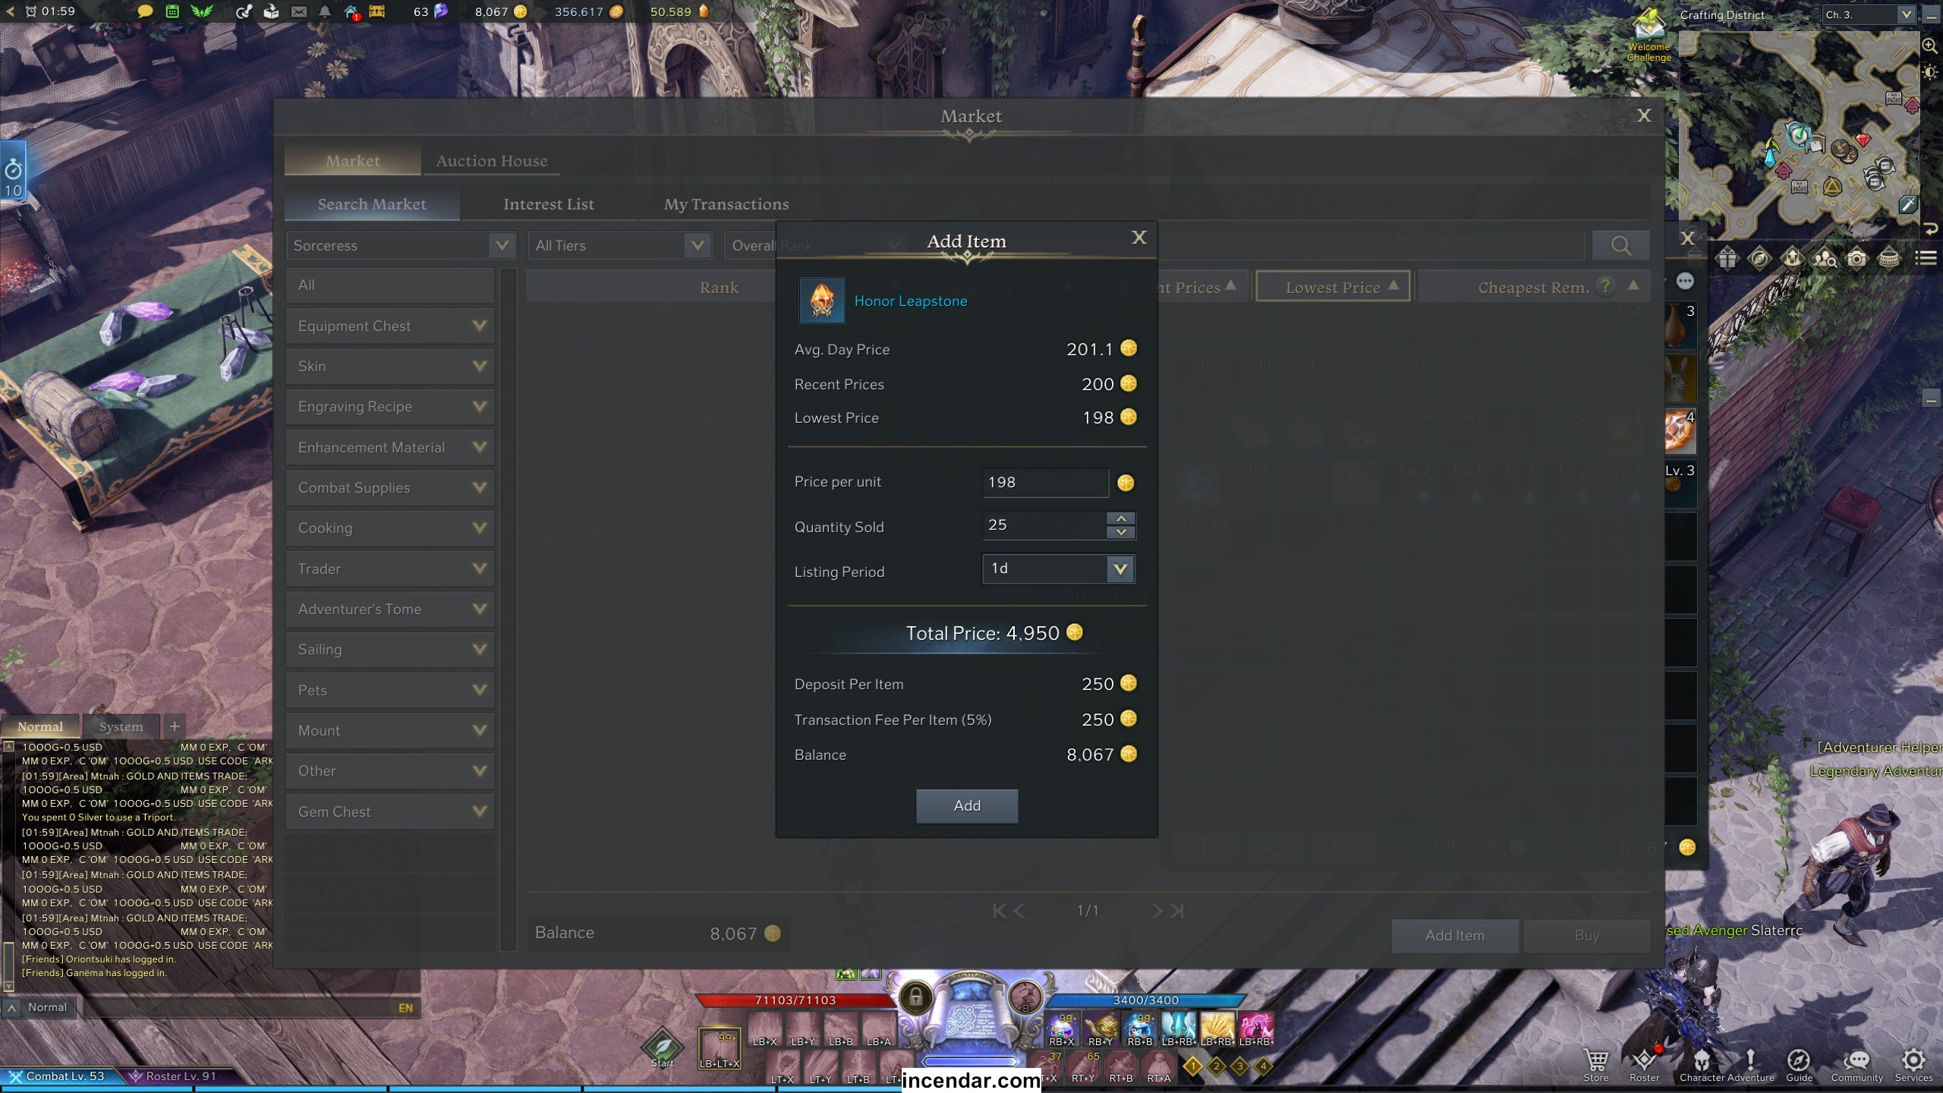Open the player search icon

(x=1825, y=259)
